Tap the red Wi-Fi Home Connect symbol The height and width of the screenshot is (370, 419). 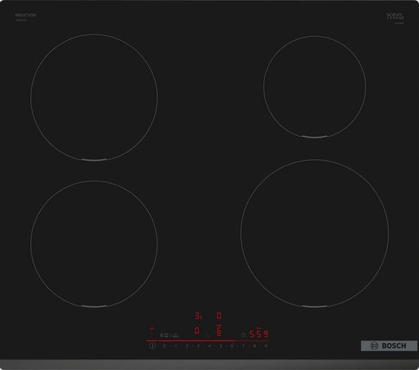[152, 329]
